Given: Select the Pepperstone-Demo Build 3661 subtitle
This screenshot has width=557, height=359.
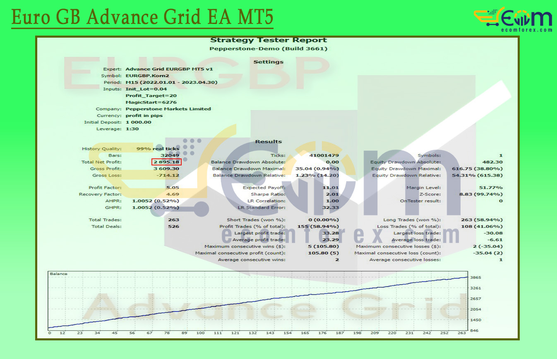Looking at the screenshot, I should (x=268, y=48).
